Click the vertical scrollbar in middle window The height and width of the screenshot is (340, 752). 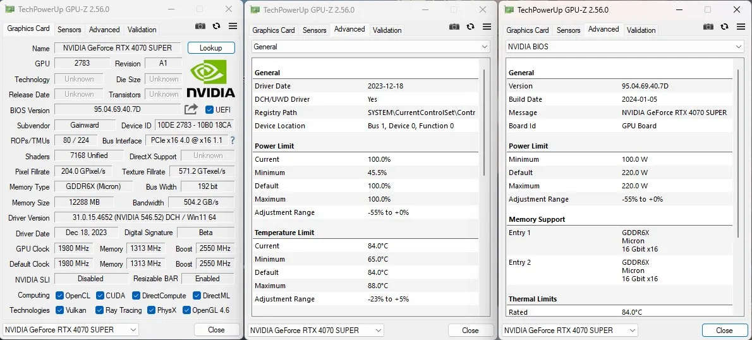484,122
